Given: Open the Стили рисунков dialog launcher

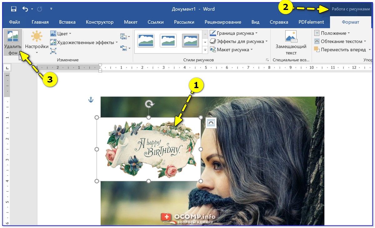Looking at the screenshot, I should point(267,60).
